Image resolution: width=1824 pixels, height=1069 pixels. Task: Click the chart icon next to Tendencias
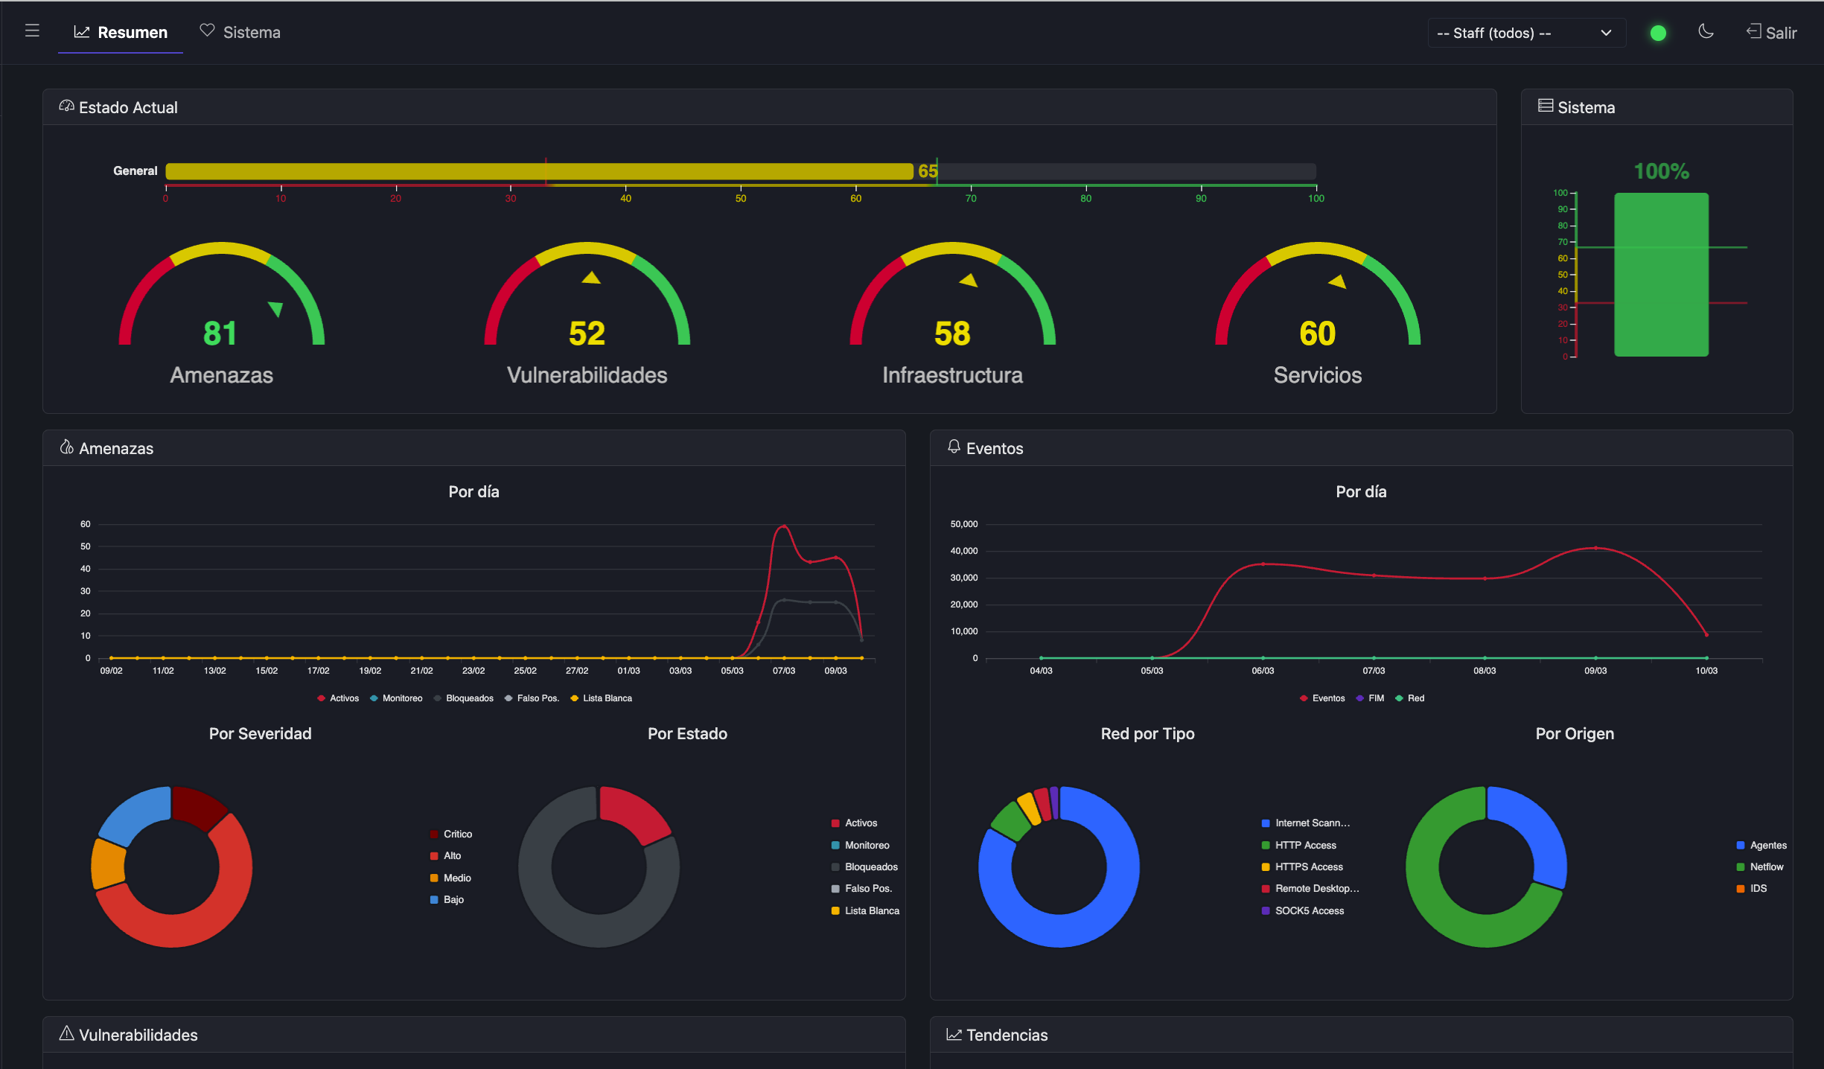click(x=954, y=1033)
